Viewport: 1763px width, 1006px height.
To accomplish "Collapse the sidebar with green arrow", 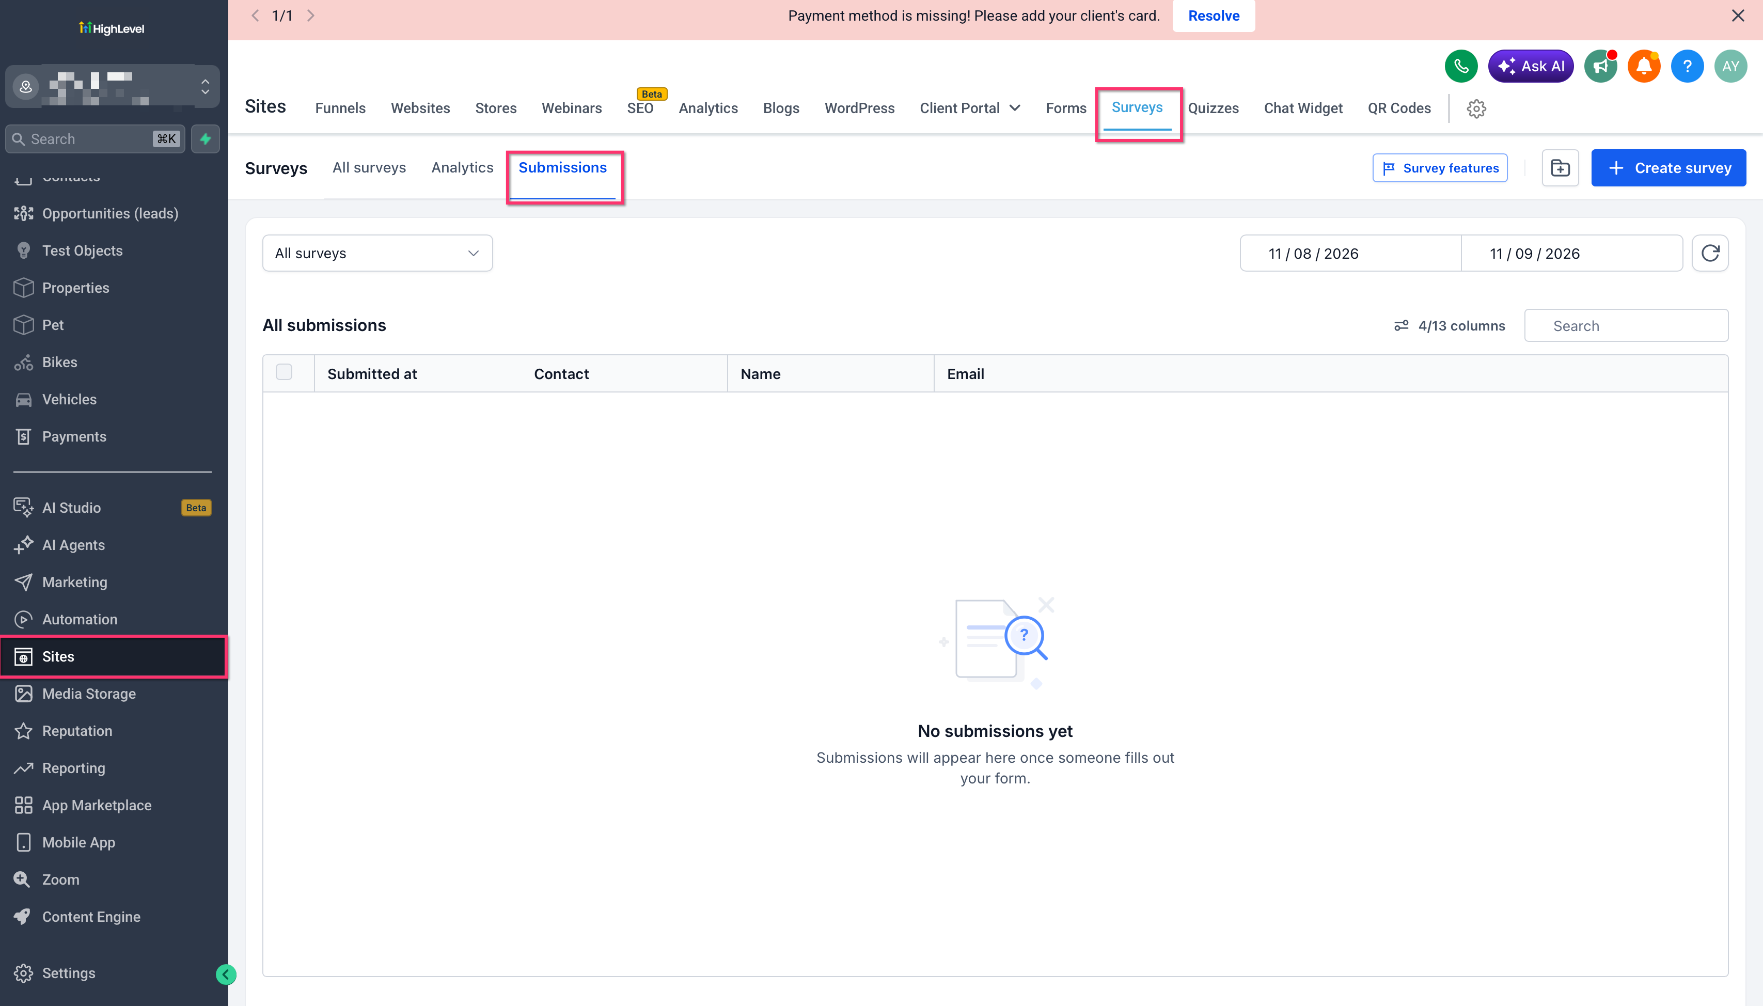I will coord(226,974).
